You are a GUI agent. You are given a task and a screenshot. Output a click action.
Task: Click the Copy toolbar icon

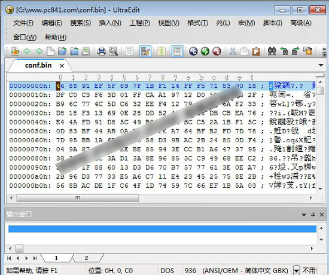pyautogui.click(x=245, y=51)
